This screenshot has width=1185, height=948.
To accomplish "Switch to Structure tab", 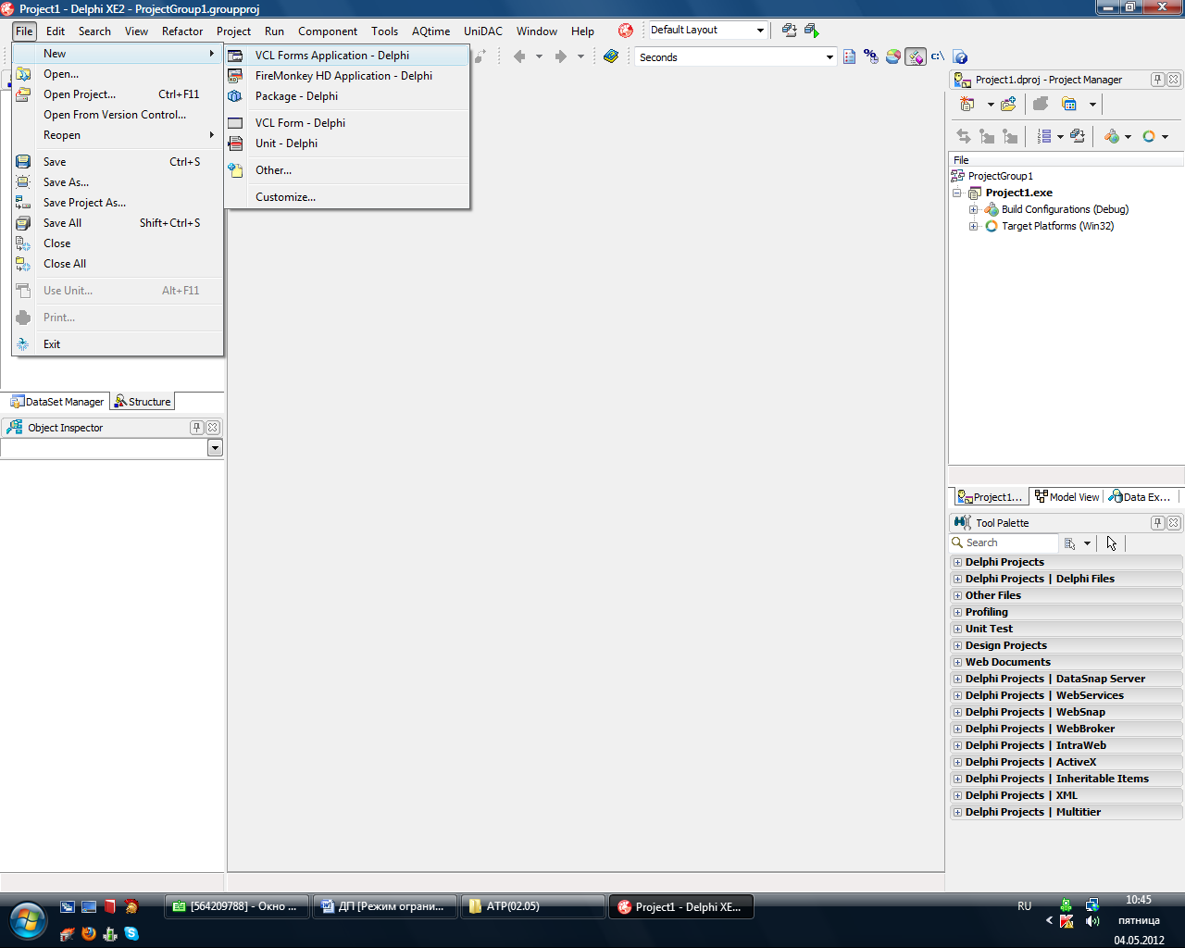I will pos(143,402).
